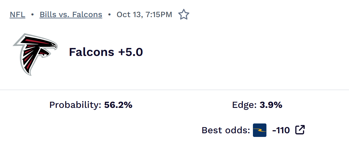Select the 56.2% probability value
The height and width of the screenshot is (147, 349).
118,105
